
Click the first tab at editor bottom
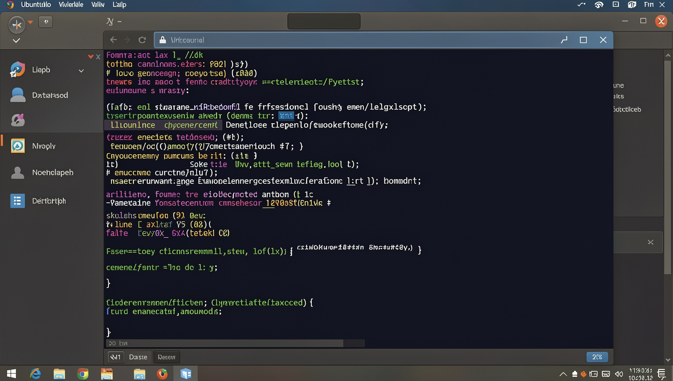[115, 357]
